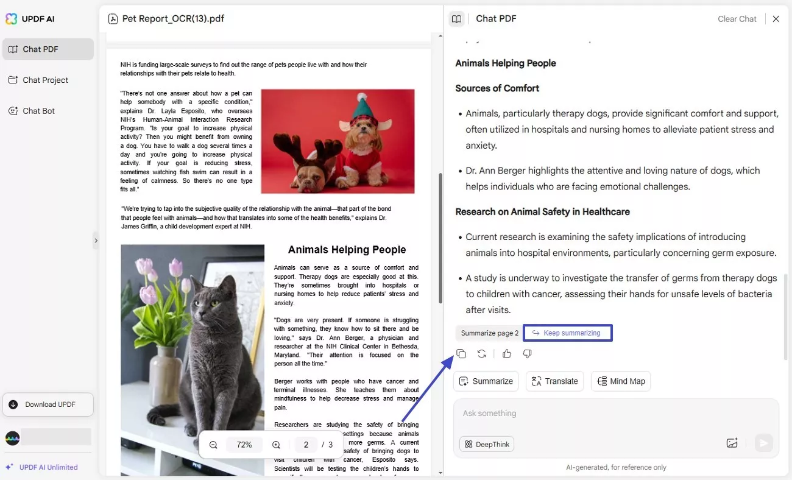Screen dimensions: 792x480
Task: Click the Download UPDF button
Action: point(48,404)
